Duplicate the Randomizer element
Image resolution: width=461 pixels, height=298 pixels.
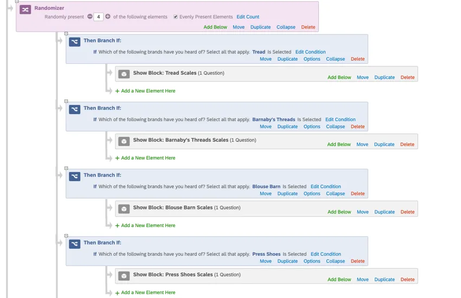click(260, 27)
